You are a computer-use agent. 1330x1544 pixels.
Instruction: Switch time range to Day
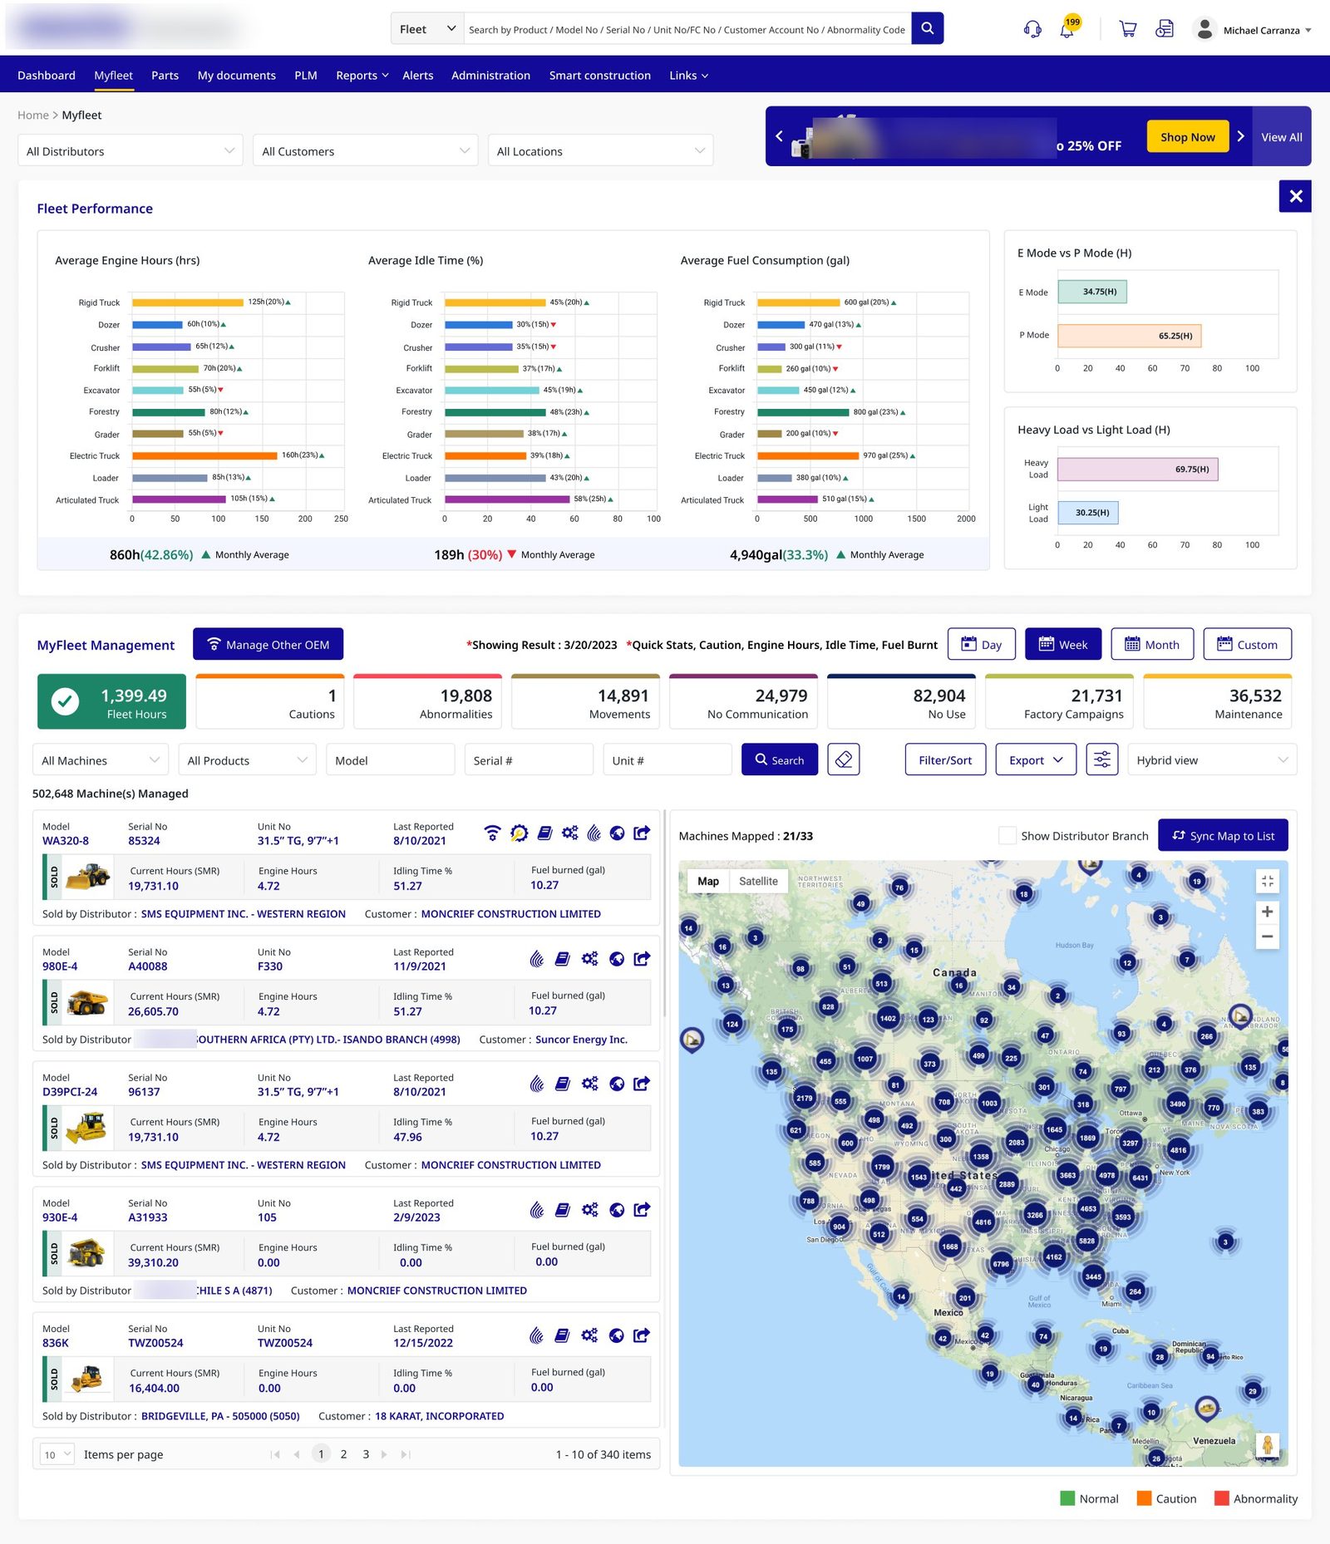coord(982,644)
